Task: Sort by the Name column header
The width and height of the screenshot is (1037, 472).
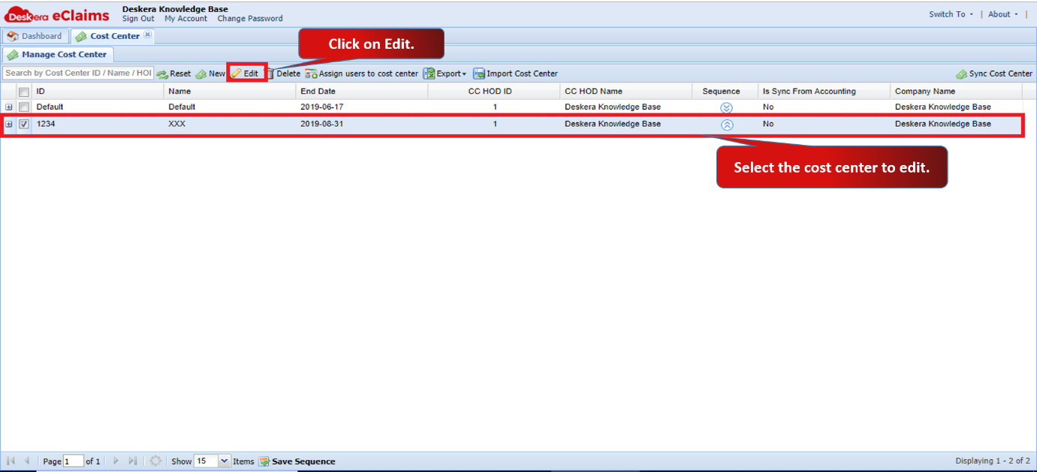Action: [x=230, y=92]
